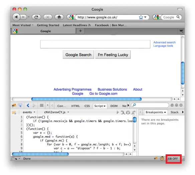Click the search magnifier in the Google search box
The height and width of the screenshot is (175, 195).
click(178, 17)
